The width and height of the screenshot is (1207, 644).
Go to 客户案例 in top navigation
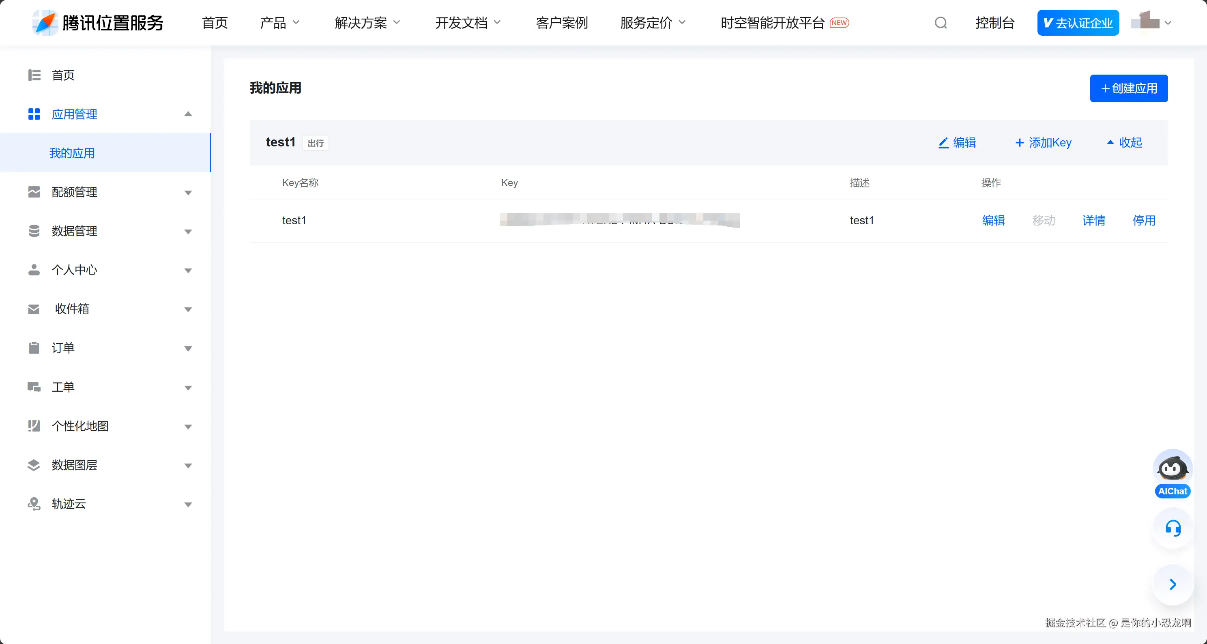tap(561, 22)
